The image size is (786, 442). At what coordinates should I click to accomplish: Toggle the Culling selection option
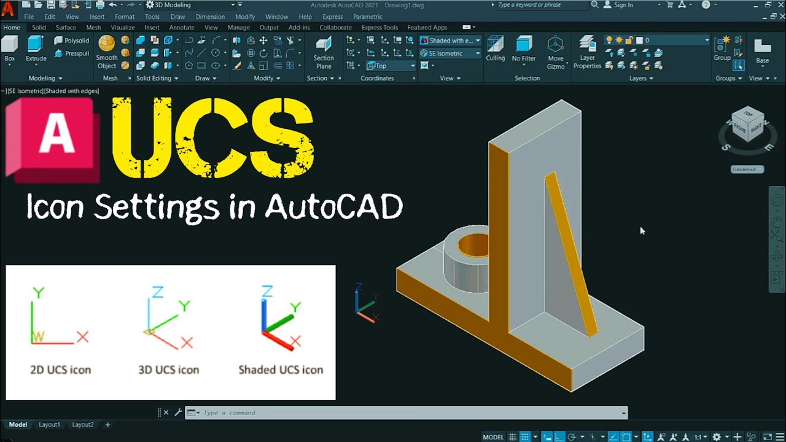495,49
